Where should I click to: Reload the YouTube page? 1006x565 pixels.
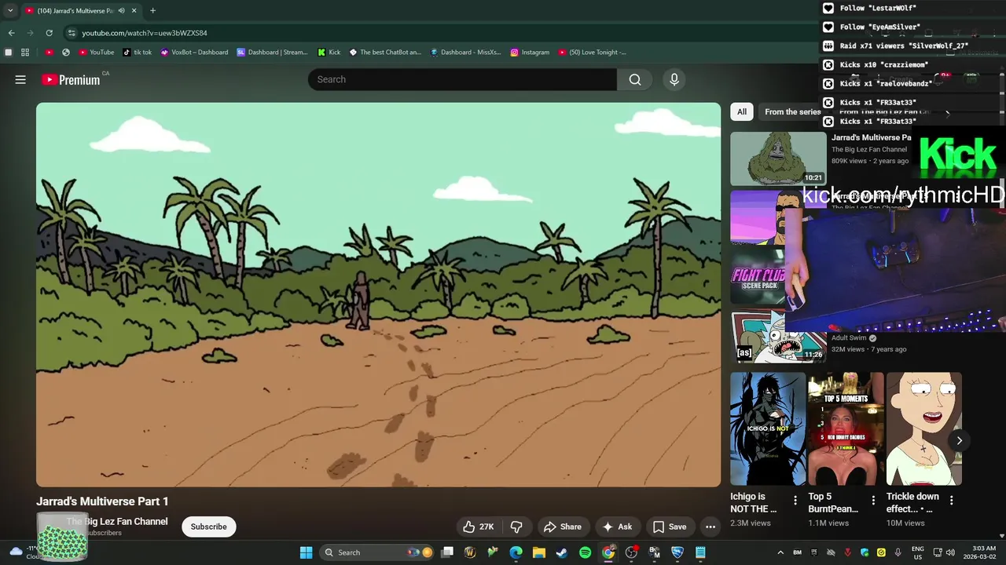point(49,33)
